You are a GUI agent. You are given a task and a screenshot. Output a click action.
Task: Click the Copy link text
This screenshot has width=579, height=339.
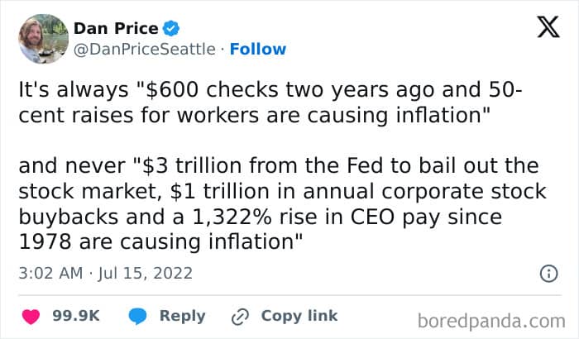tap(299, 316)
